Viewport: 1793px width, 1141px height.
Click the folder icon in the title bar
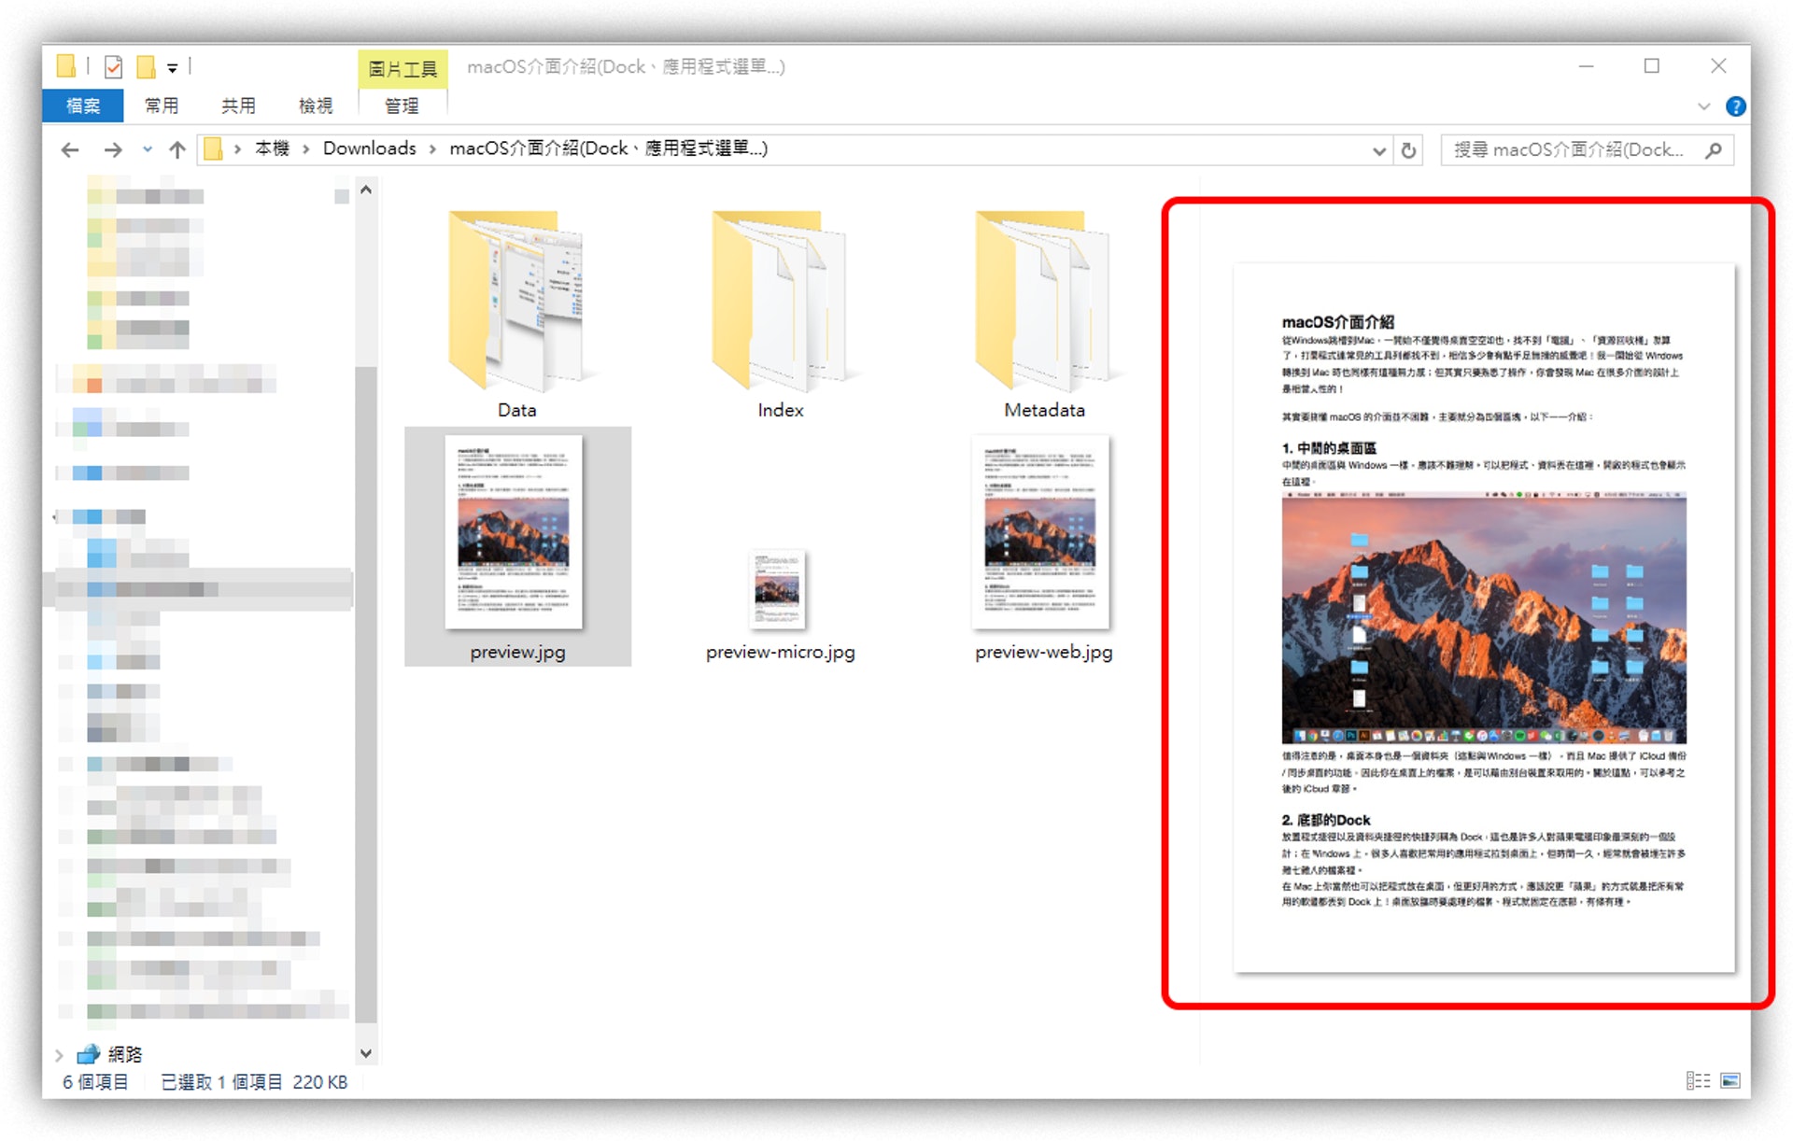point(65,66)
